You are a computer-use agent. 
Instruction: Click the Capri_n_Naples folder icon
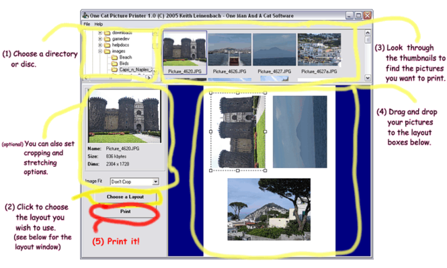coord(114,69)
